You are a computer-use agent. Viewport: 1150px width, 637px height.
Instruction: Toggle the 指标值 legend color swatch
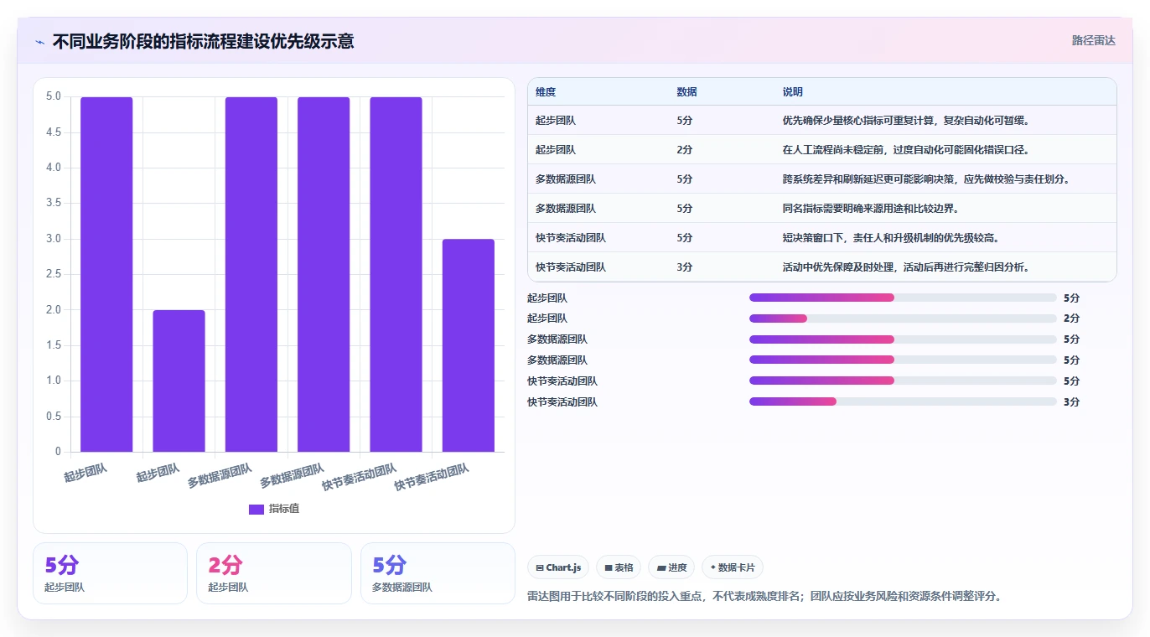click(256, 509)
